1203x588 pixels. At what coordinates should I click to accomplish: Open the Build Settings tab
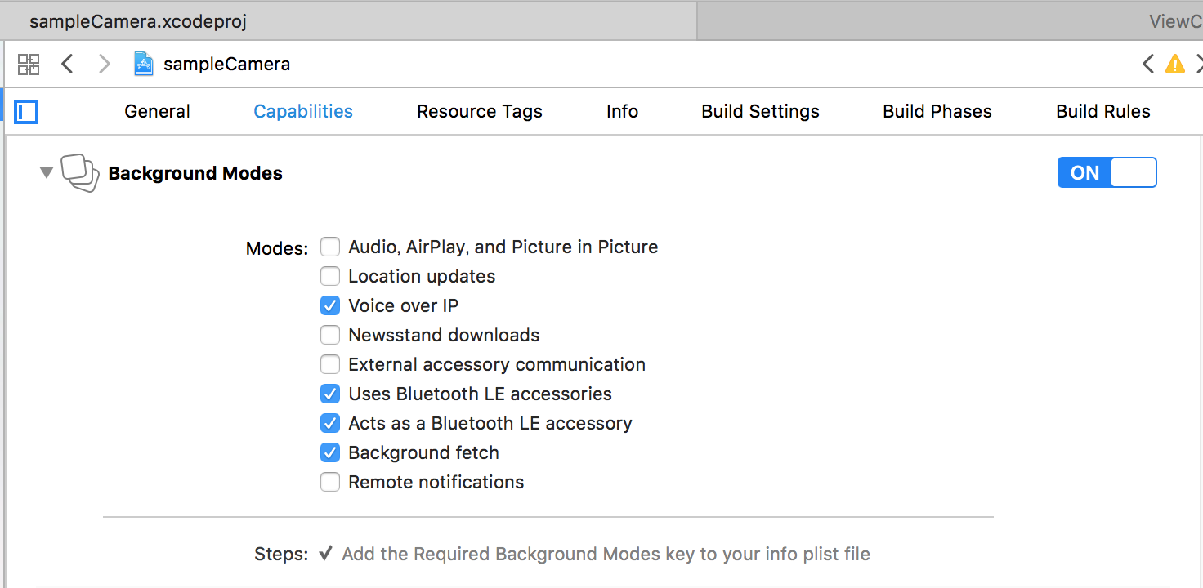click(x=760, y=111)
